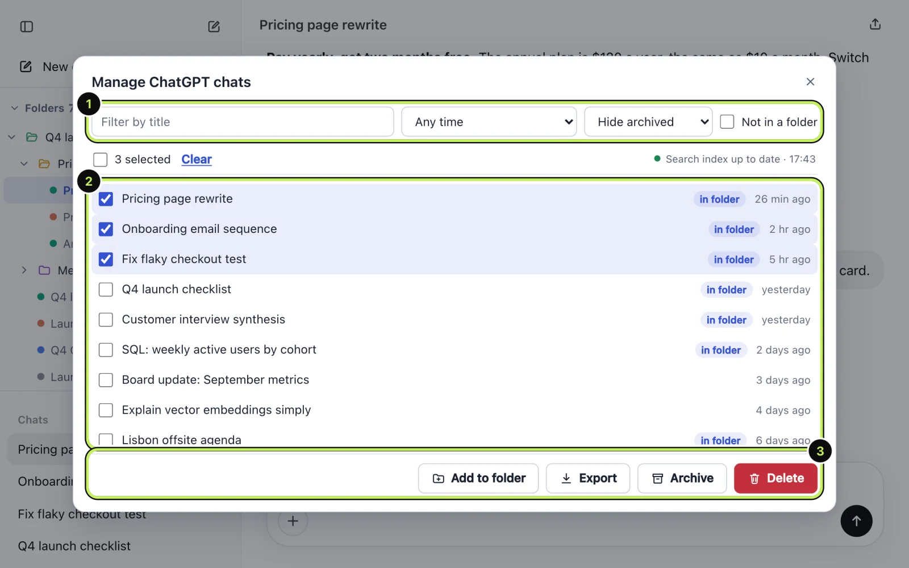
Task: Click the Add to folder button
Action: click(478, 478)
